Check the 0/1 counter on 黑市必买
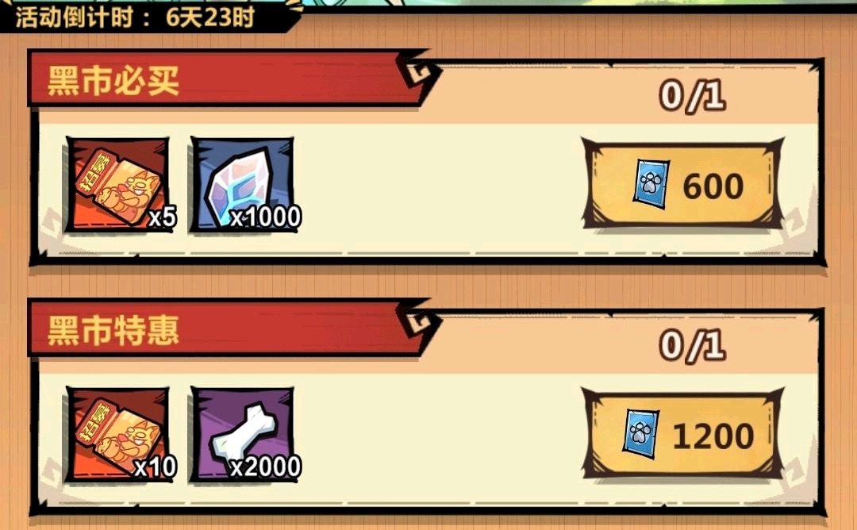857x530 pixels. click(693, 96)
